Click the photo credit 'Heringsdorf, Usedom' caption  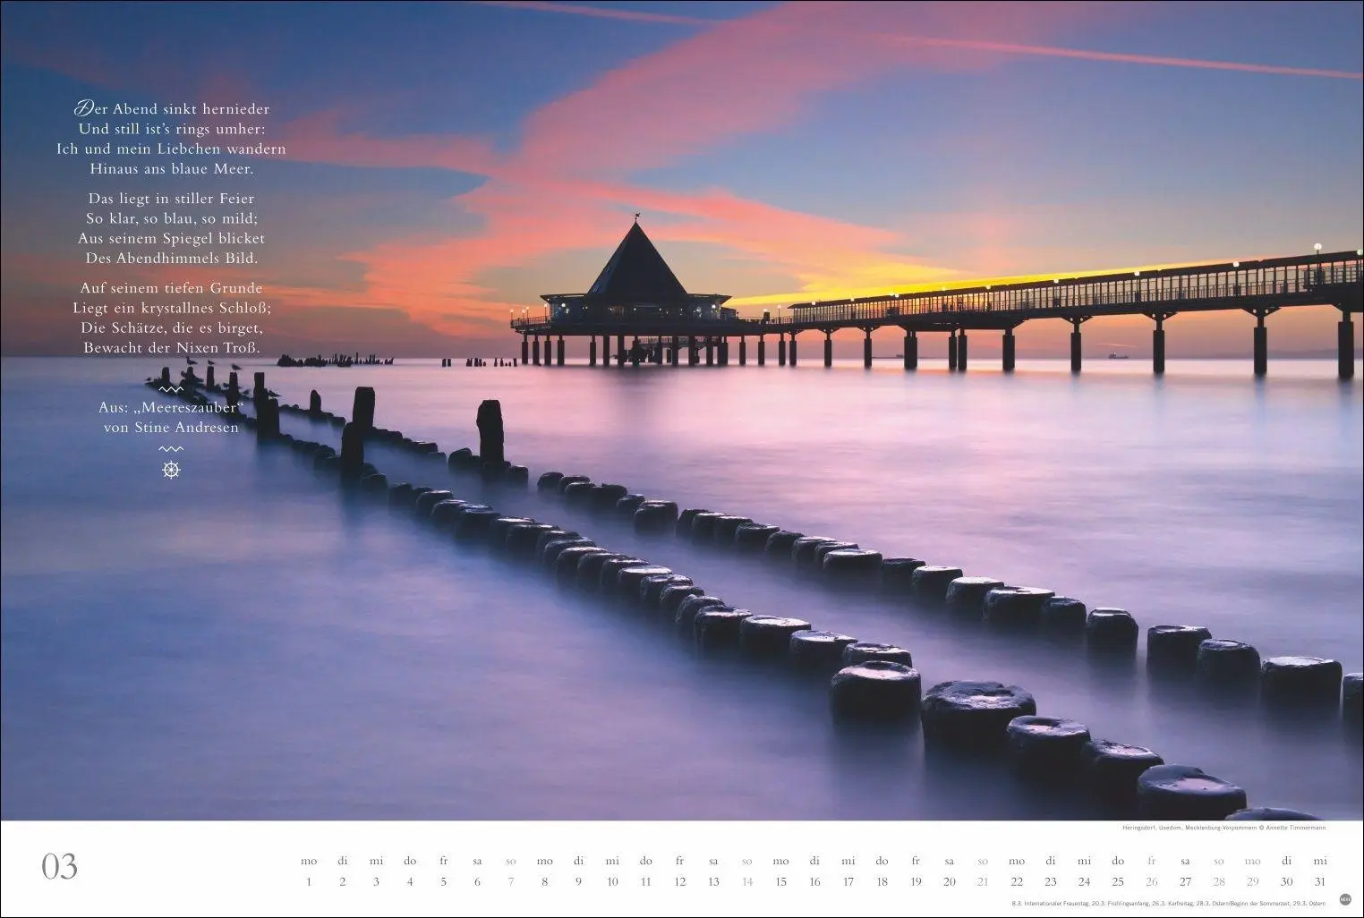1223,828
